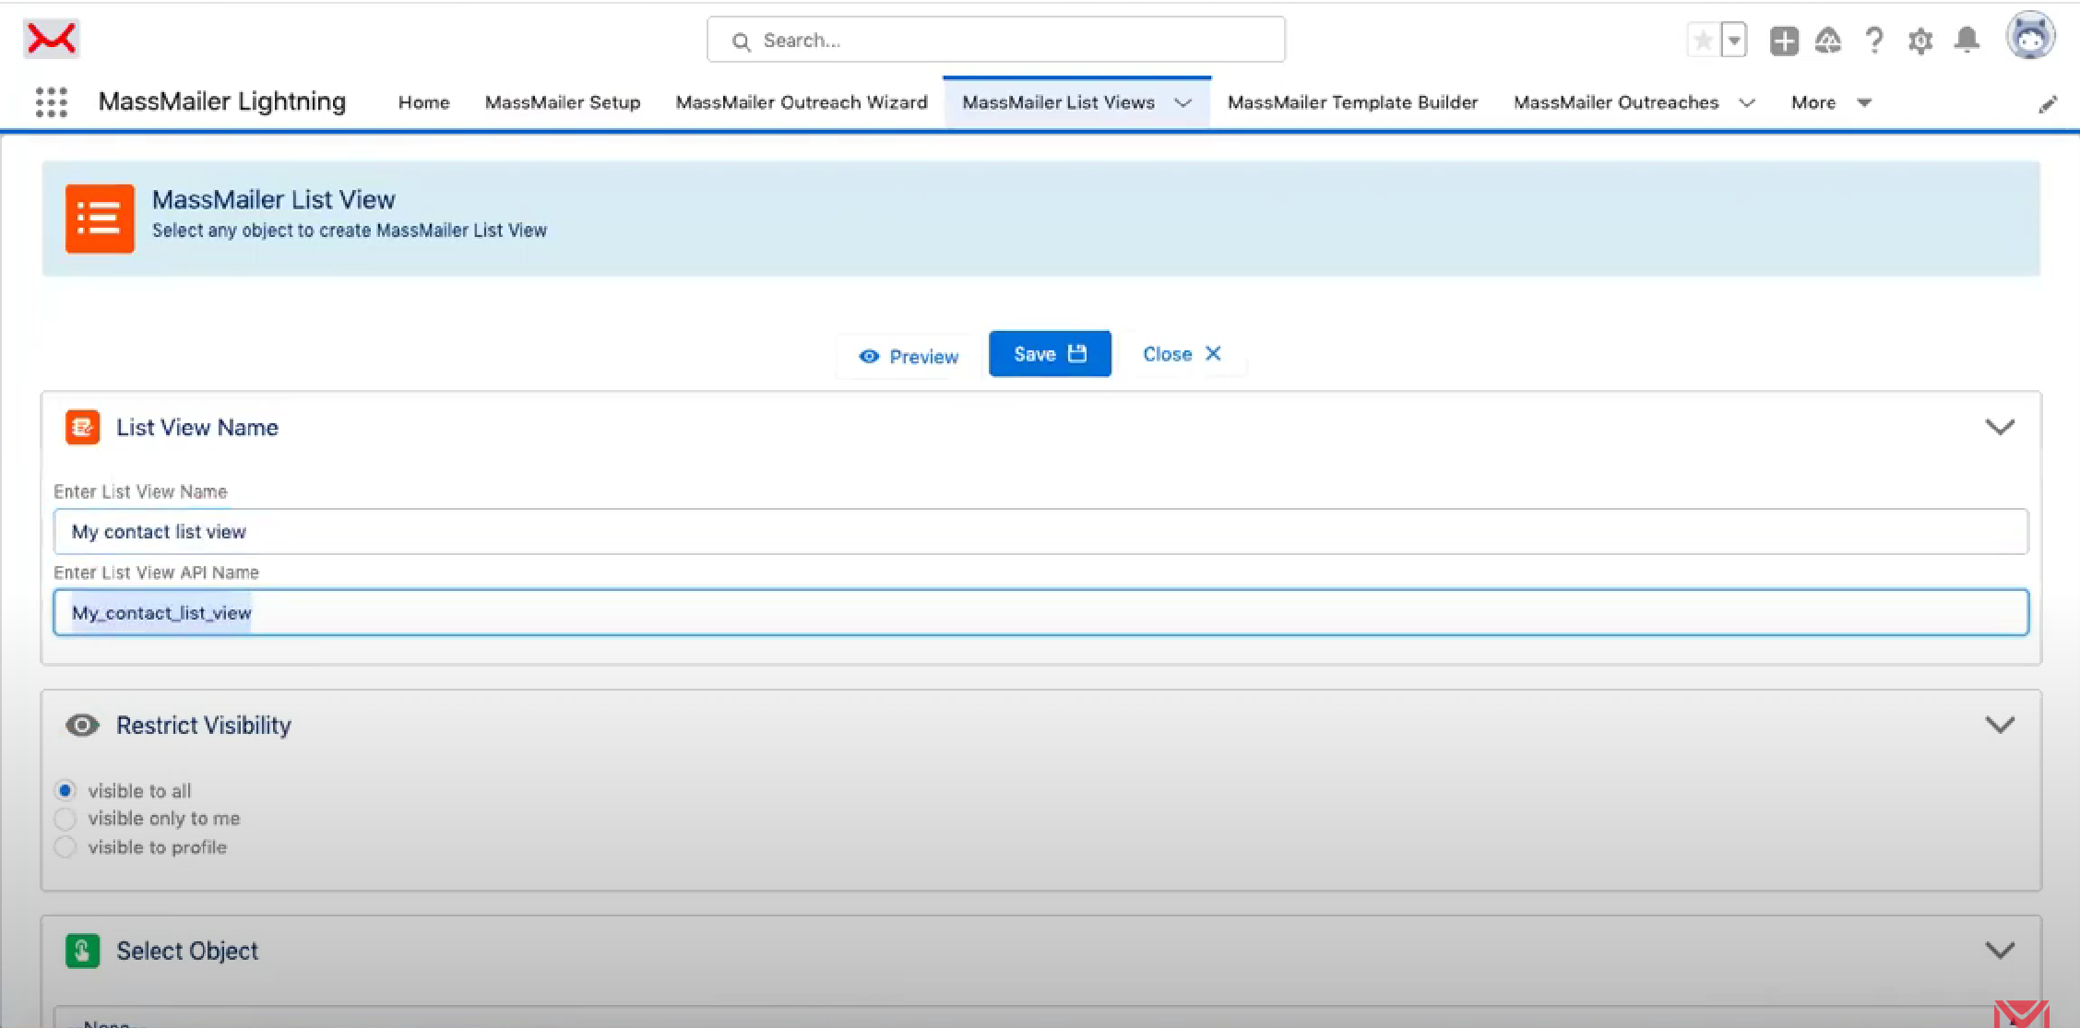Go to the Home tab
Viewport: 2080px width, 1028px height.
(x=423, y=102)
